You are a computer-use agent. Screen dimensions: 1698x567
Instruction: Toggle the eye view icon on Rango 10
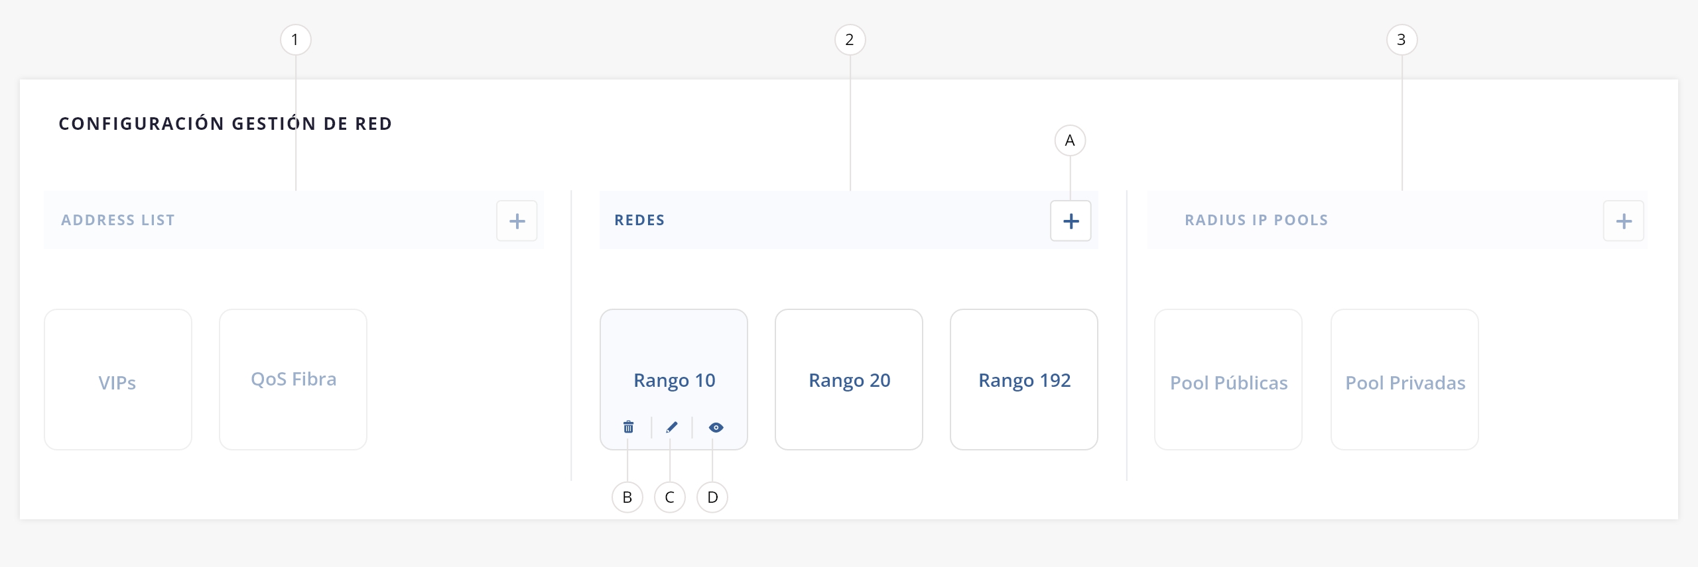[x=716, y=427]
